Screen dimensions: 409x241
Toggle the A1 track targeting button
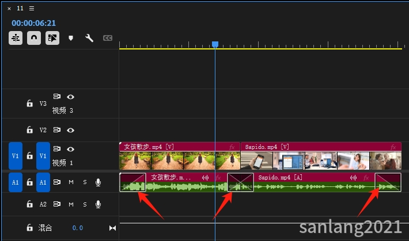43,182
